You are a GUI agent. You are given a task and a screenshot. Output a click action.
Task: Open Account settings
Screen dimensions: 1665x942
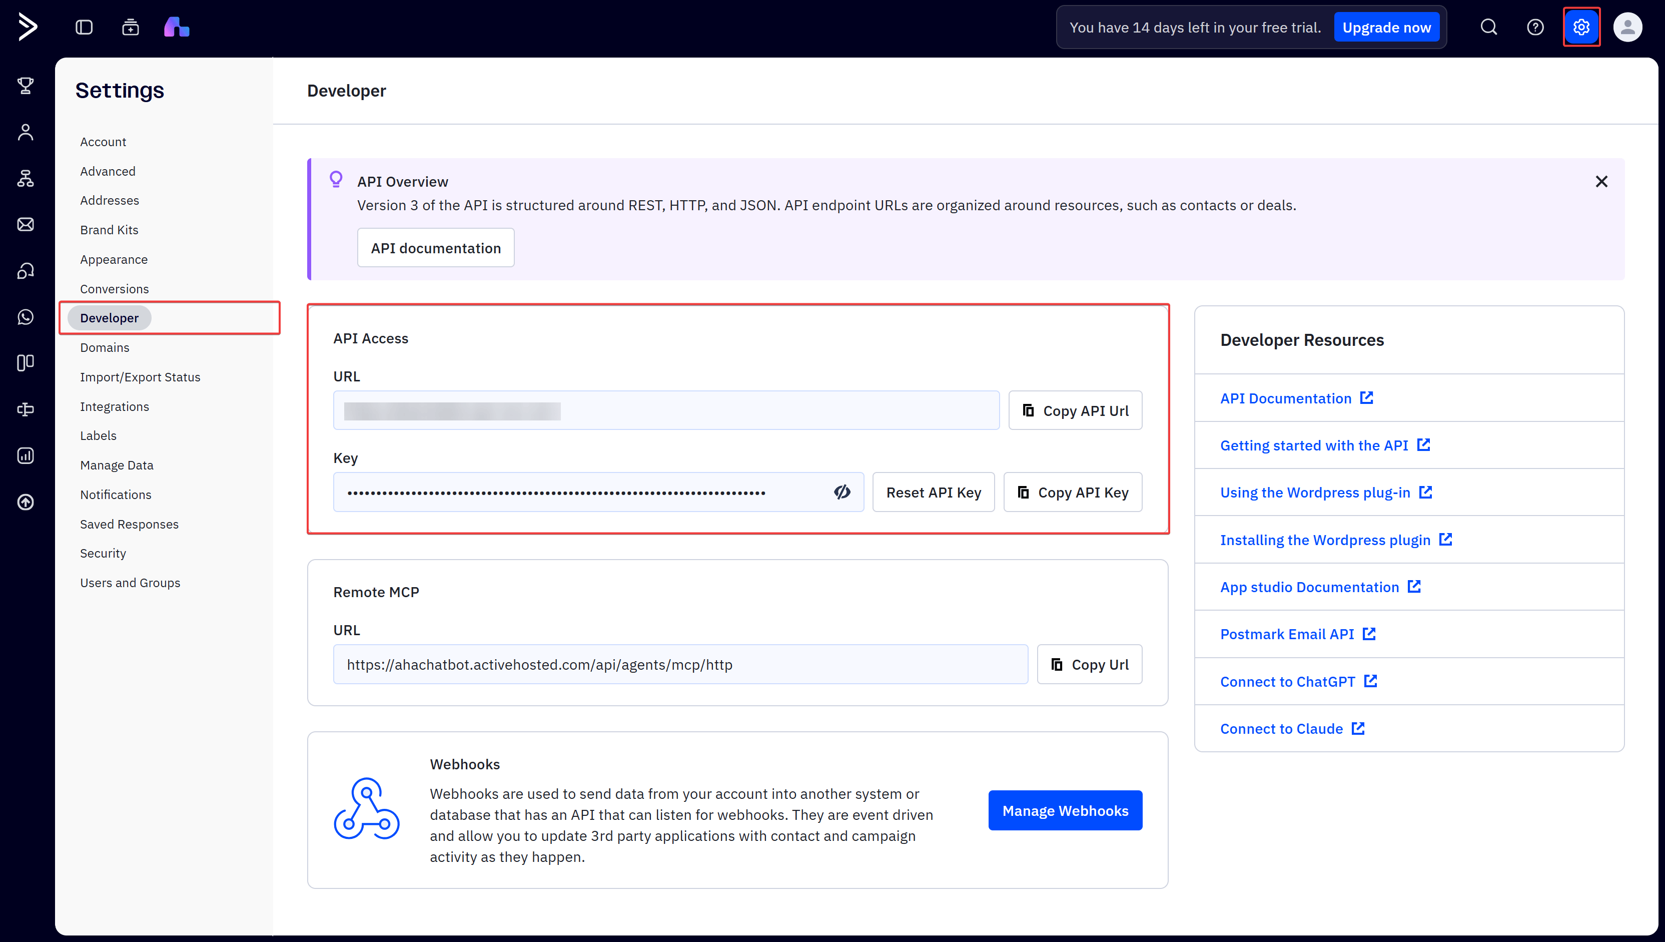tap(103, 142)
